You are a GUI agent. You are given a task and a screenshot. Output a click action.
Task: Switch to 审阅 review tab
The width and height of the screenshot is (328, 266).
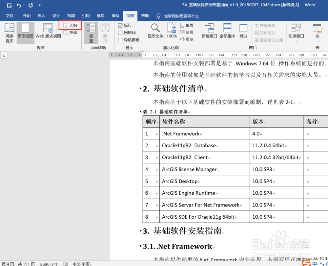(x=115, y=16)
